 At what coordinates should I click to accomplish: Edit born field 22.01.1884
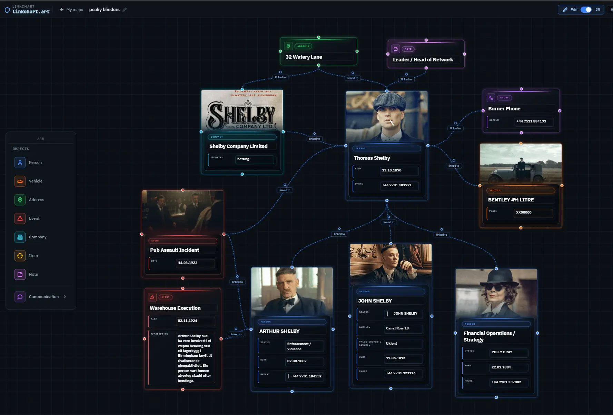(x=509, y=367)
